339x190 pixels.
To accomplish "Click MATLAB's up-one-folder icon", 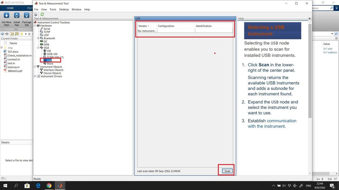I will click(12, 34).
